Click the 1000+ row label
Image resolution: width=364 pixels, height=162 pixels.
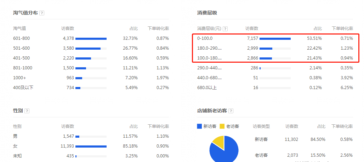tap(19, 78)
